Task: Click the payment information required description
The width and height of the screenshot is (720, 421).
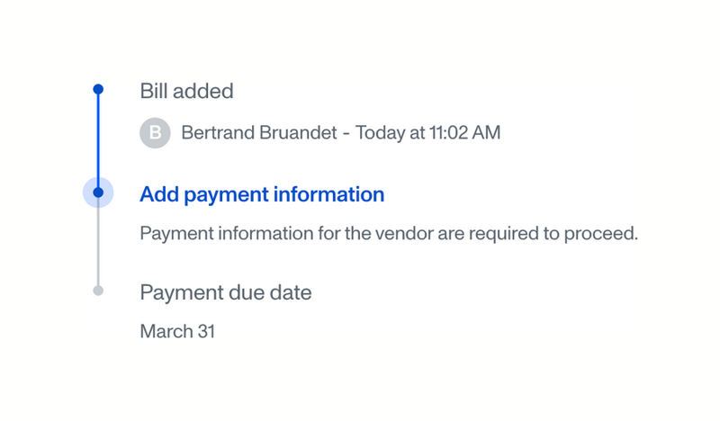Action: tap(388, 234)
